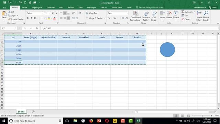Click the Format Painter brush
The width and height of the screenshot is (220, 124).
[16, 19]
